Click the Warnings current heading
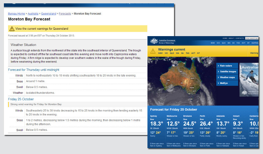The image size is (263, 154). (x=172, y=49)
